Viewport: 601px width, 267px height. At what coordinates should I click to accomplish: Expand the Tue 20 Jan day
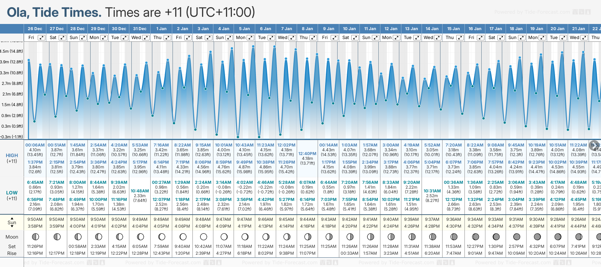[x=563, y=38]
